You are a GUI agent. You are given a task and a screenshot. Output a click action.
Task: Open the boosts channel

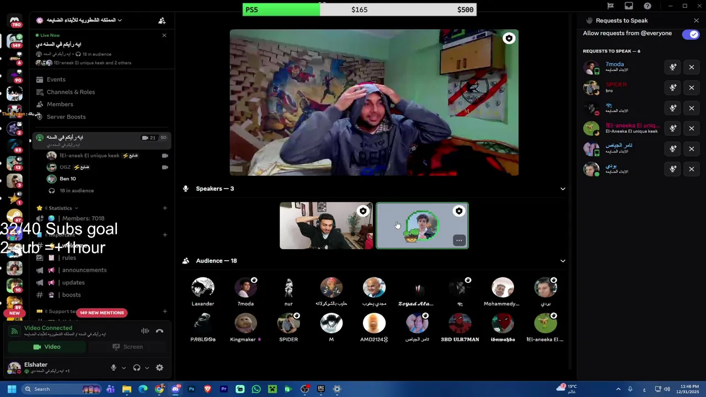[71, 295]
